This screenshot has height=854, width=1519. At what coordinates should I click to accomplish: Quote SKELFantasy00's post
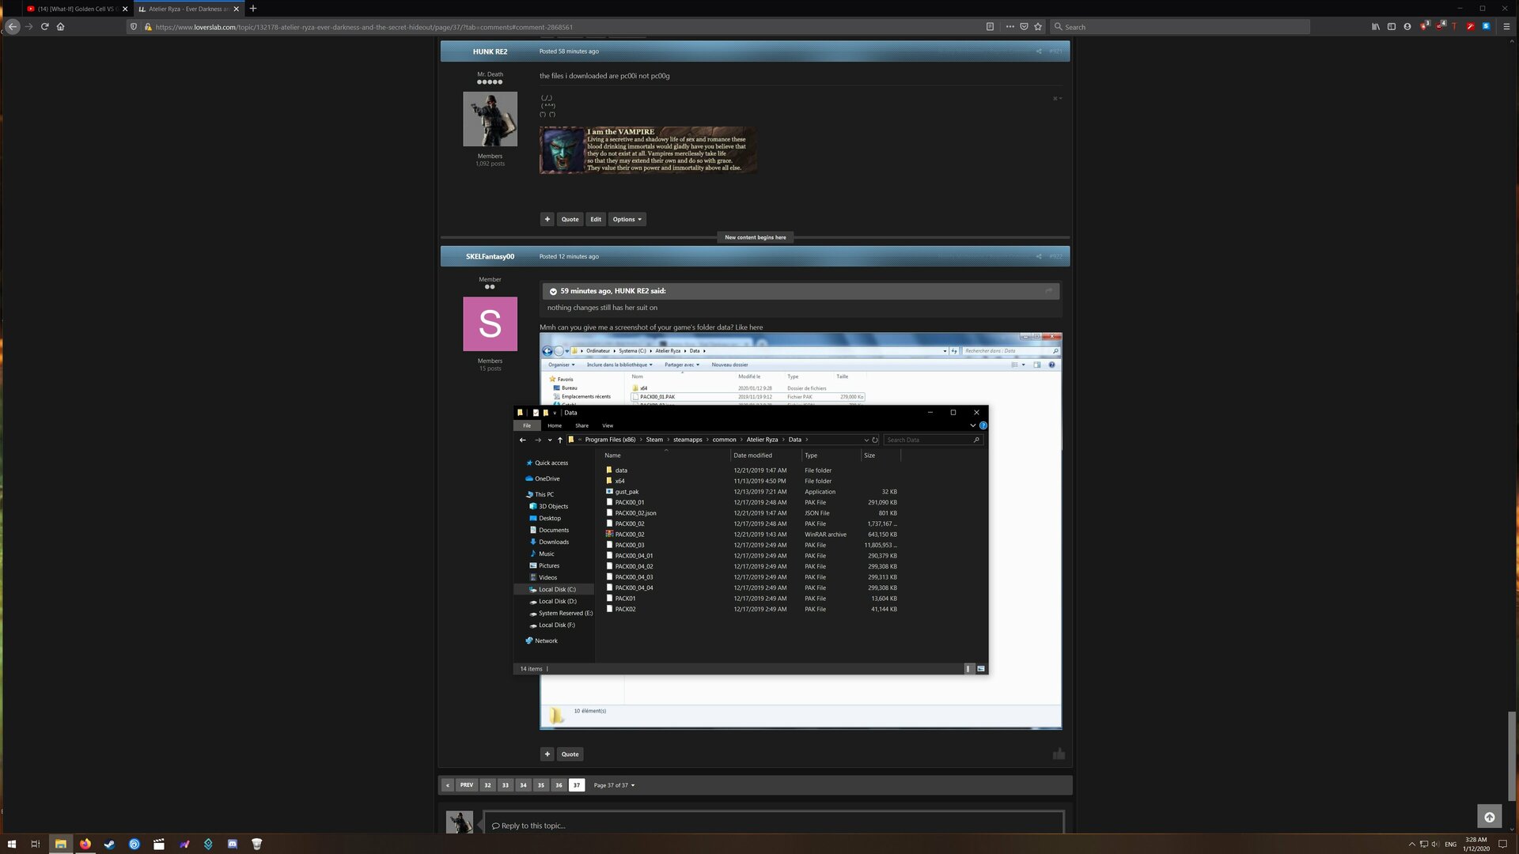pos(570,754)
